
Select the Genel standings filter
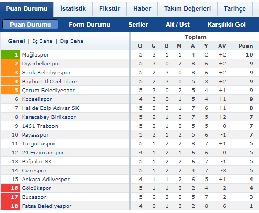[17, 41]
